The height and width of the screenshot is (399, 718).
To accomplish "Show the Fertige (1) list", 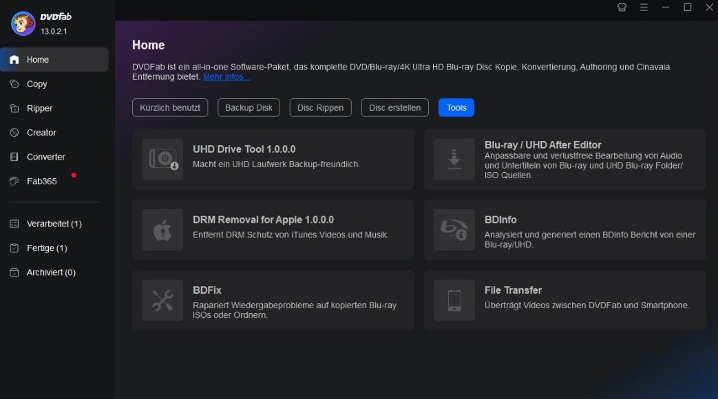I will point(47,248).
